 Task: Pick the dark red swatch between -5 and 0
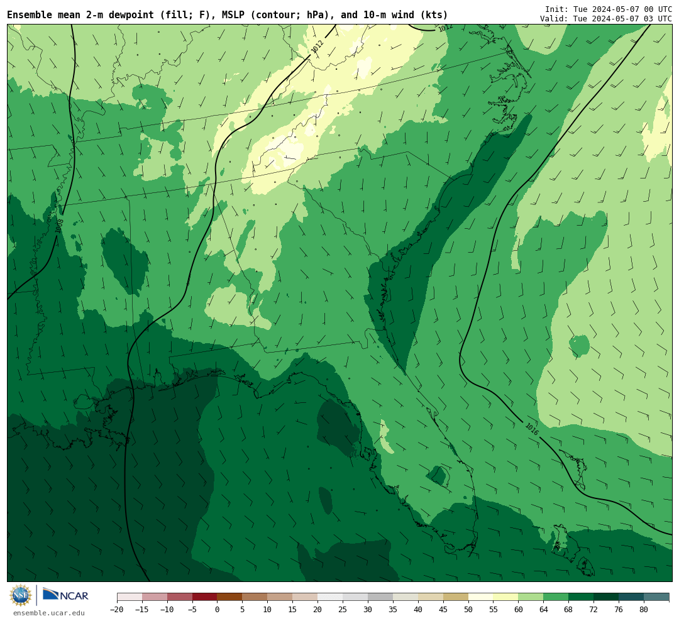click(205, 597)
